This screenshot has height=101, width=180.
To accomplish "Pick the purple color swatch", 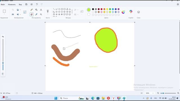I will 119,9.
